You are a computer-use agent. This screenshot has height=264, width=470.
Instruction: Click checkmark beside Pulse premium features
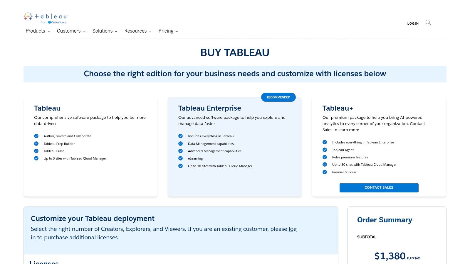[x=325, y=157]
